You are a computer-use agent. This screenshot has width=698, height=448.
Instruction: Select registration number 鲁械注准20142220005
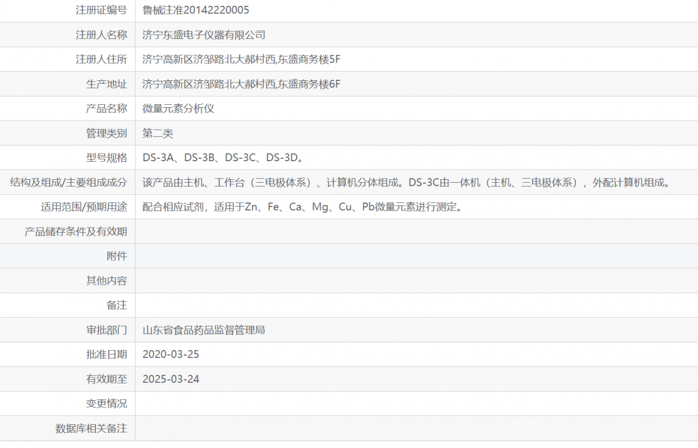click(x=196, y=10)
